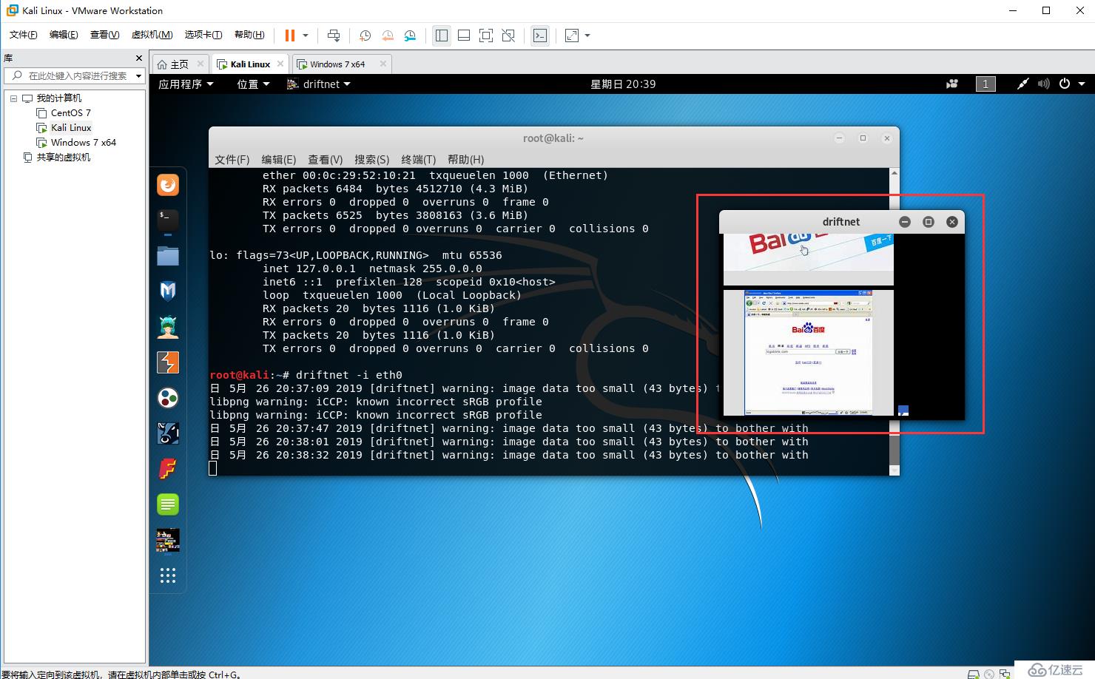
Task: Open terminal 帮助(H) menu
Action: (x=465, y=160)
